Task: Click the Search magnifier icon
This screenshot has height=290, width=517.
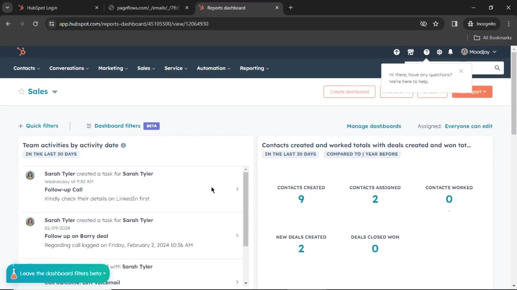Action: pyautogui.click(x=497, y=67)
